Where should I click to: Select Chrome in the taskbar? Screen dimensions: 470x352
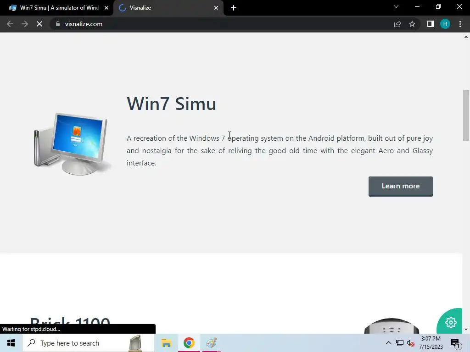click(x=189, y=343)
